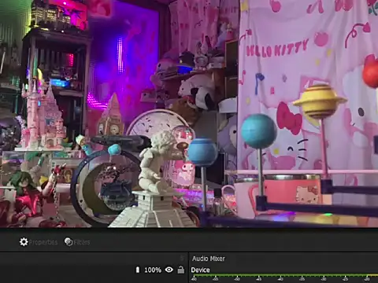Toggle source visibility with the eye icon
This screenshot has height=283, width=378.
[169, 270]
